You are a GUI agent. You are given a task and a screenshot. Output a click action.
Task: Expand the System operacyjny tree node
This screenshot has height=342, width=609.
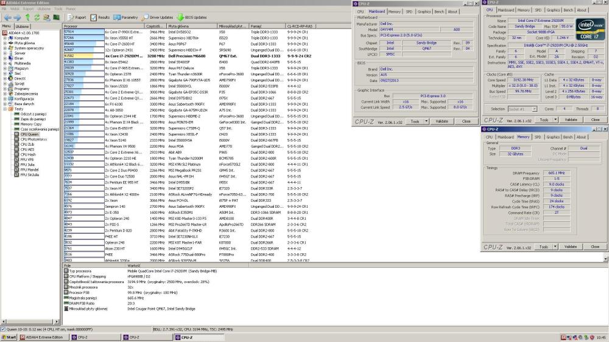(5, 48)
